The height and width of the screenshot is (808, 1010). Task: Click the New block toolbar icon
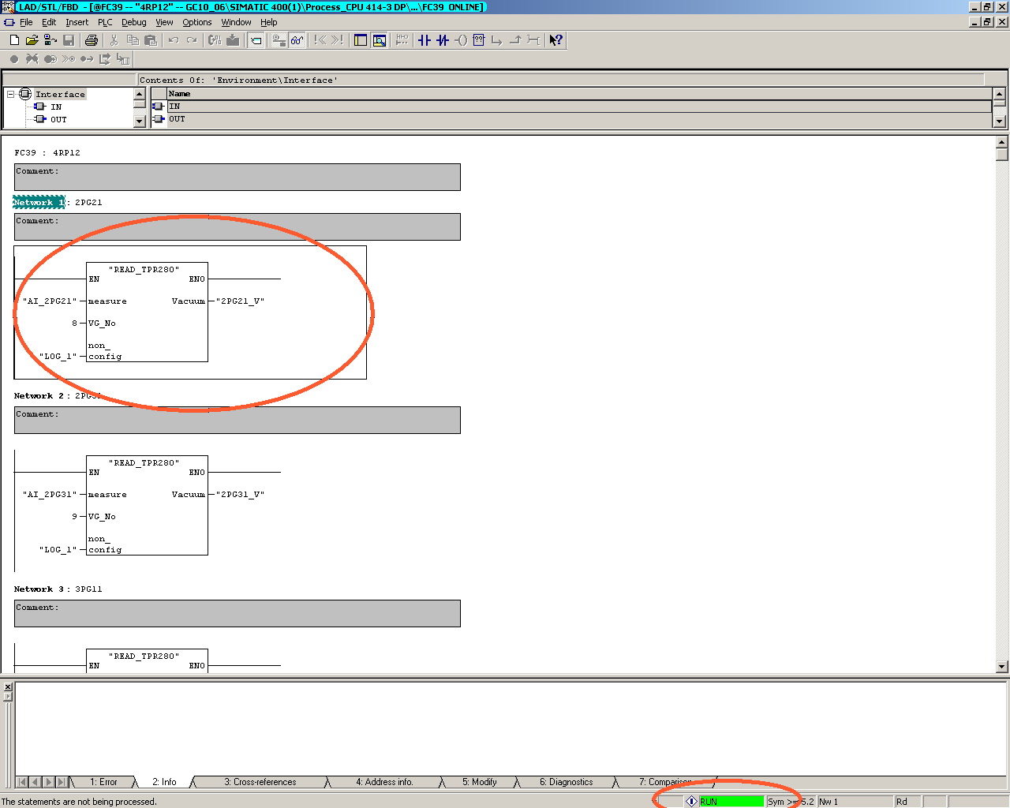coord(13,40)
